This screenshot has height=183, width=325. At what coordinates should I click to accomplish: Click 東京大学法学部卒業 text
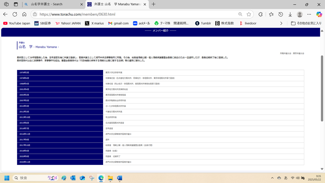click(114, 73)
